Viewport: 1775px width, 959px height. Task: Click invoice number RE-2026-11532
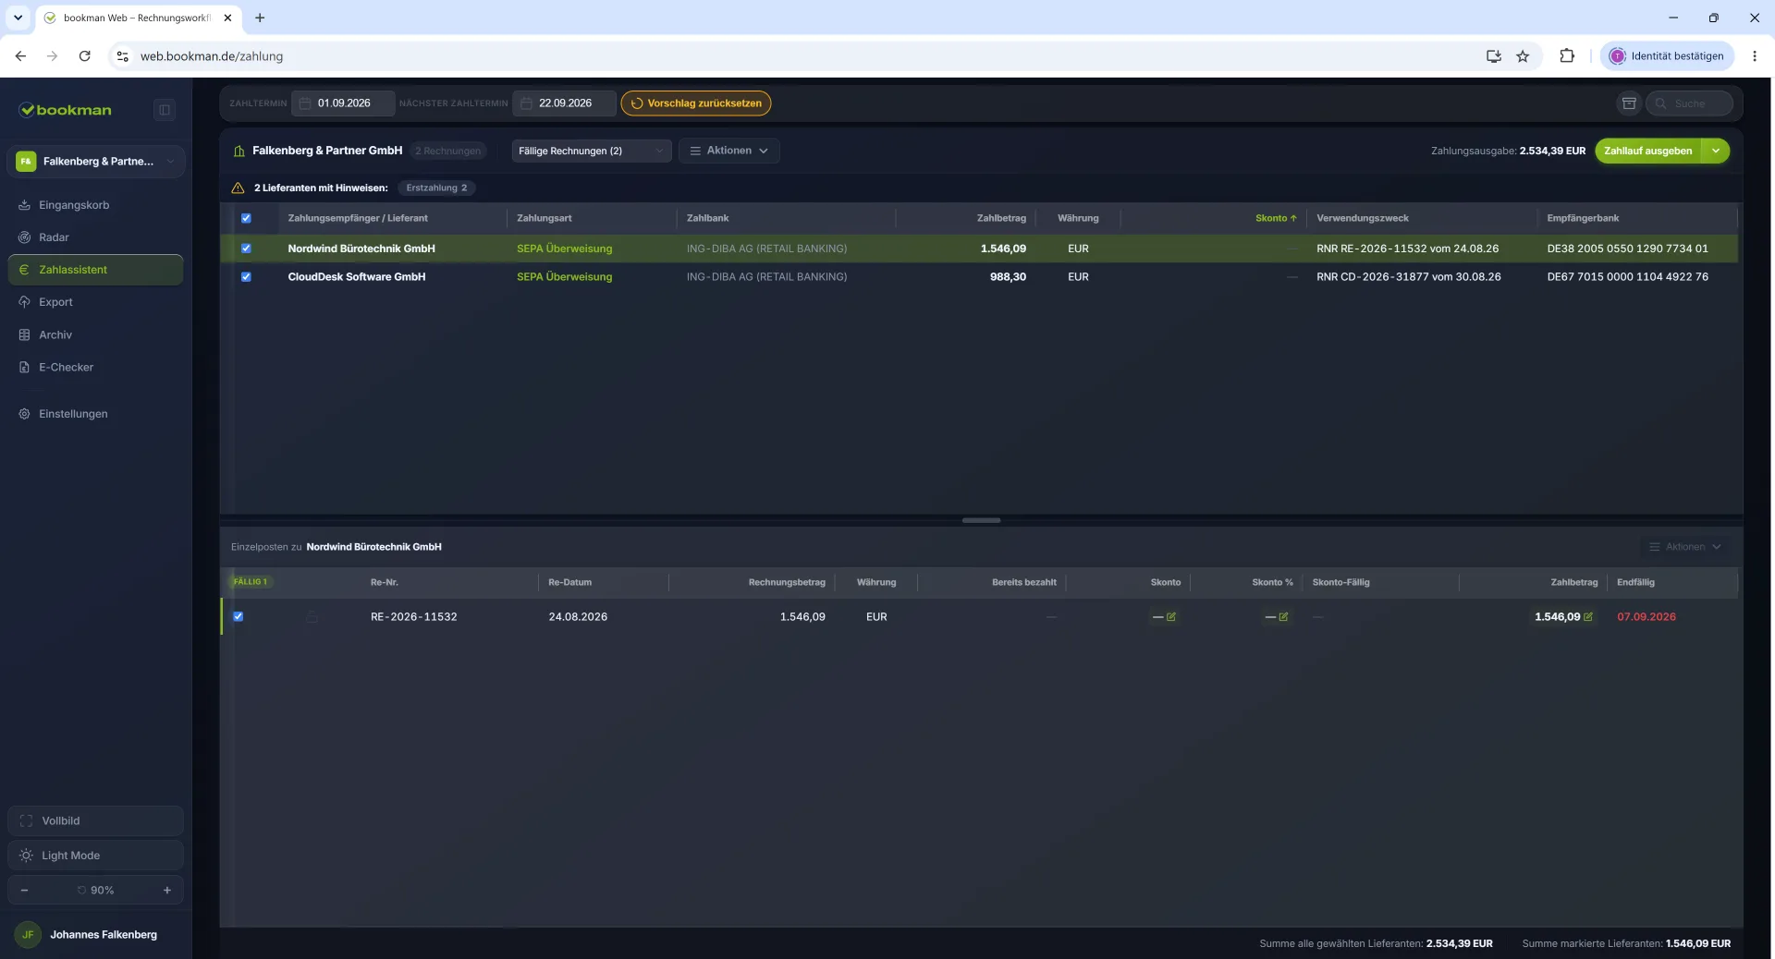[x=413, y=617]
